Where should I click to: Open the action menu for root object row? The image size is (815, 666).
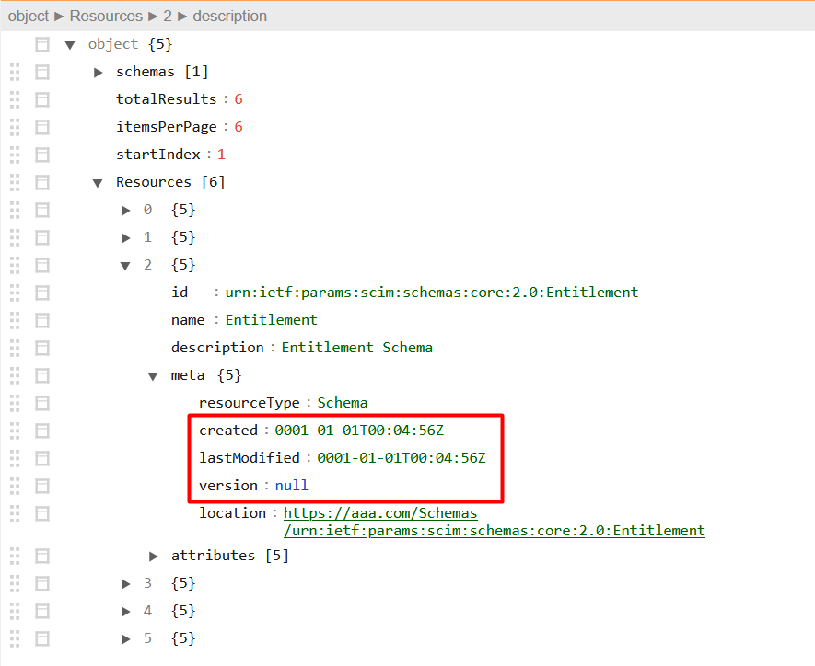(x=42, y=45)
